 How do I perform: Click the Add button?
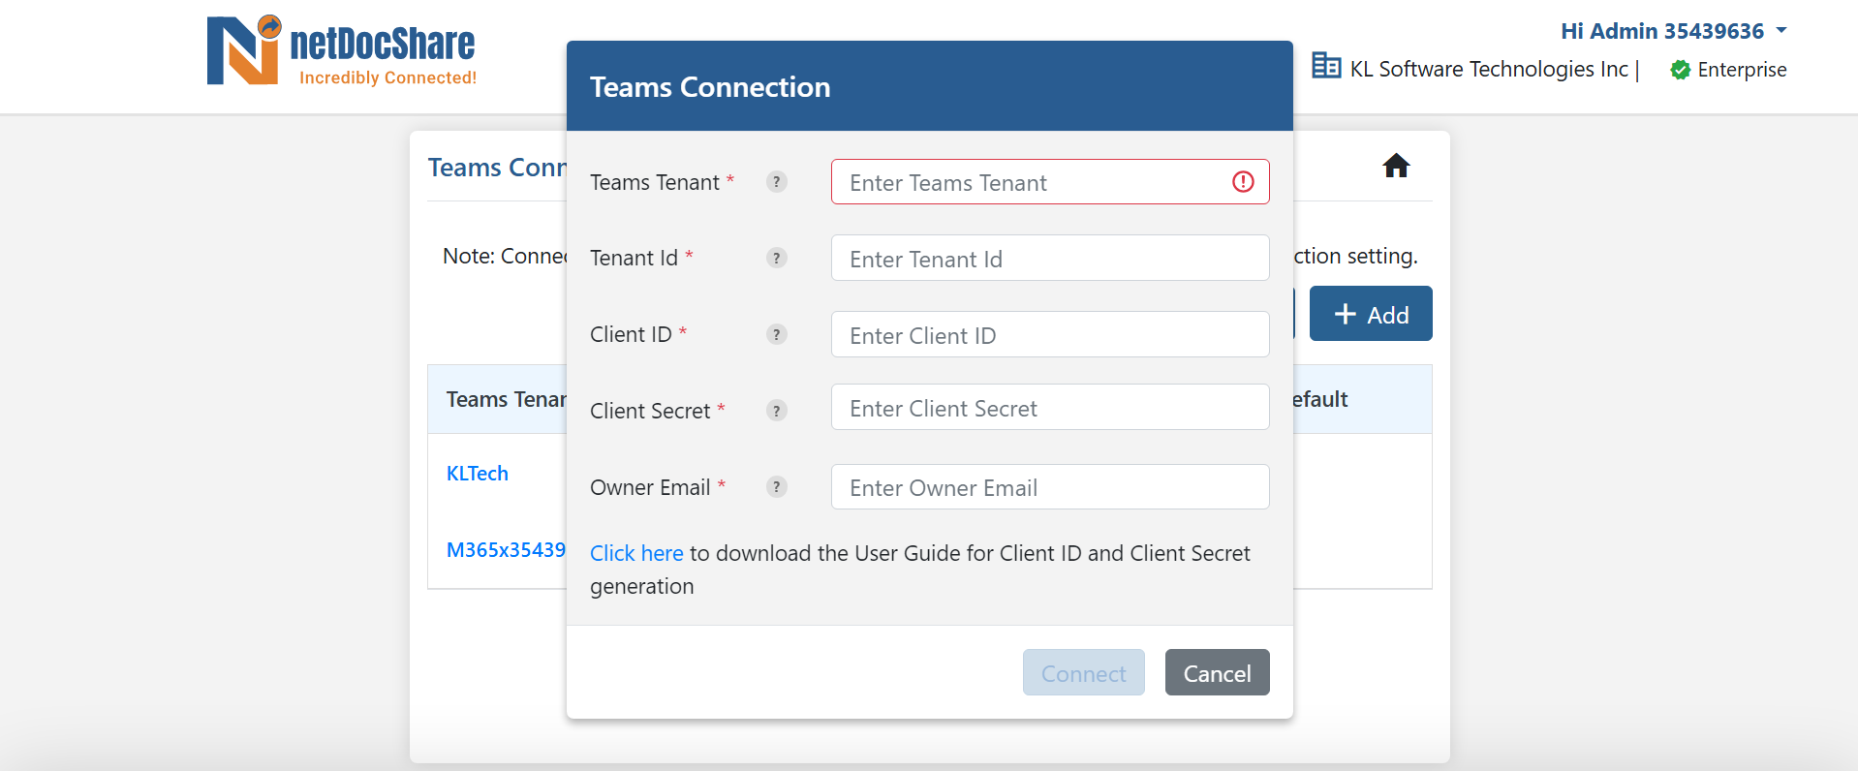point(1371,314)
